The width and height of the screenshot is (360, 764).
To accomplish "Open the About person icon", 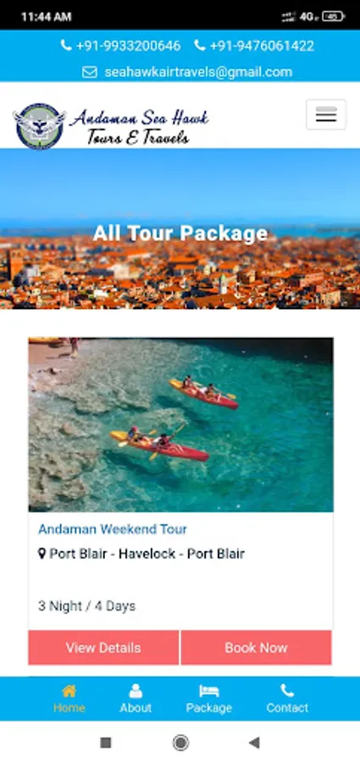I will tap(136, 690).
